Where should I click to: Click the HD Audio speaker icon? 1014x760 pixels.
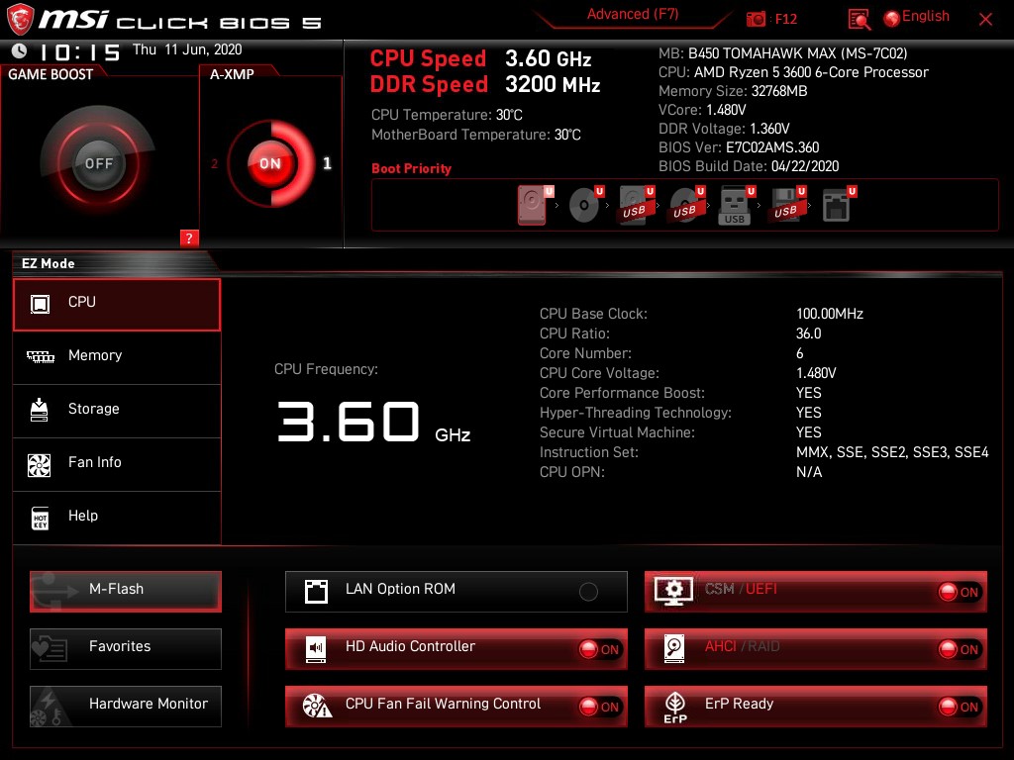coord(316,649)
